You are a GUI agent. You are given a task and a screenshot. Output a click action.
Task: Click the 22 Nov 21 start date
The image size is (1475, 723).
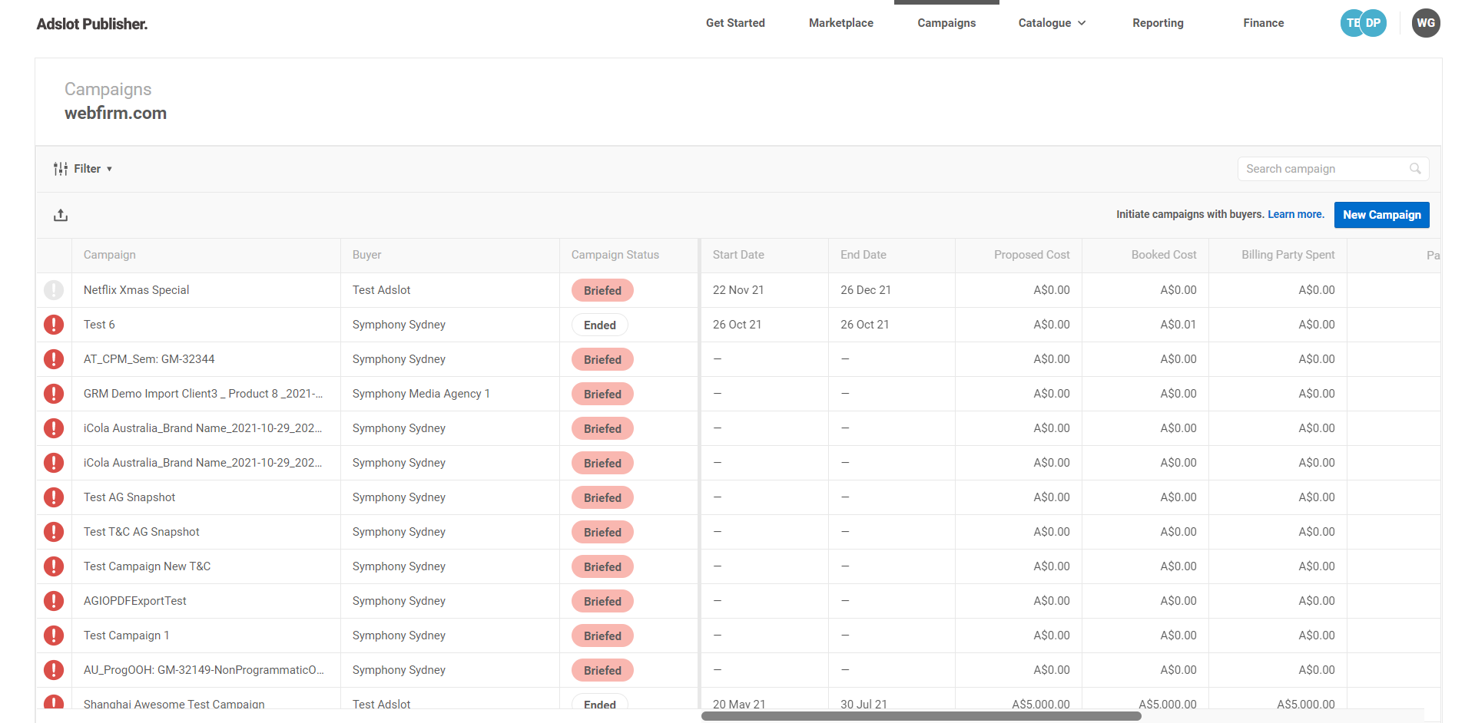tap(738, 290)
